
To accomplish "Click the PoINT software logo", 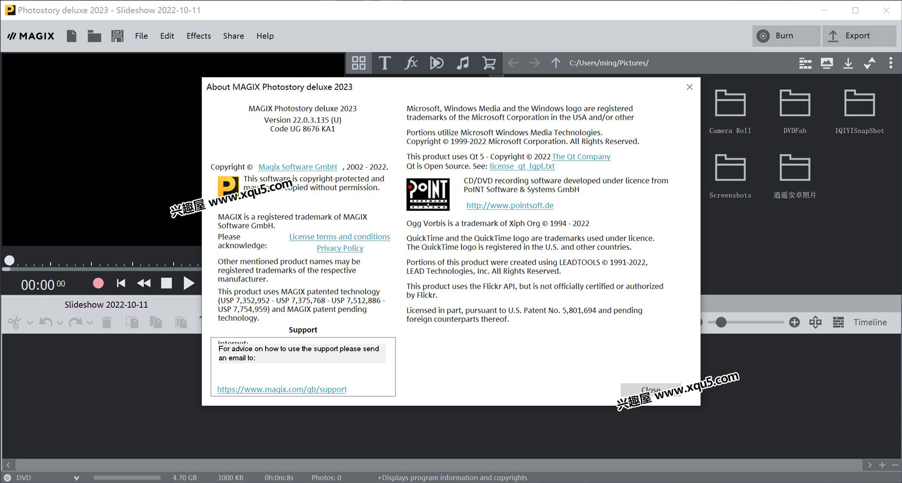I will coord(428,194).
